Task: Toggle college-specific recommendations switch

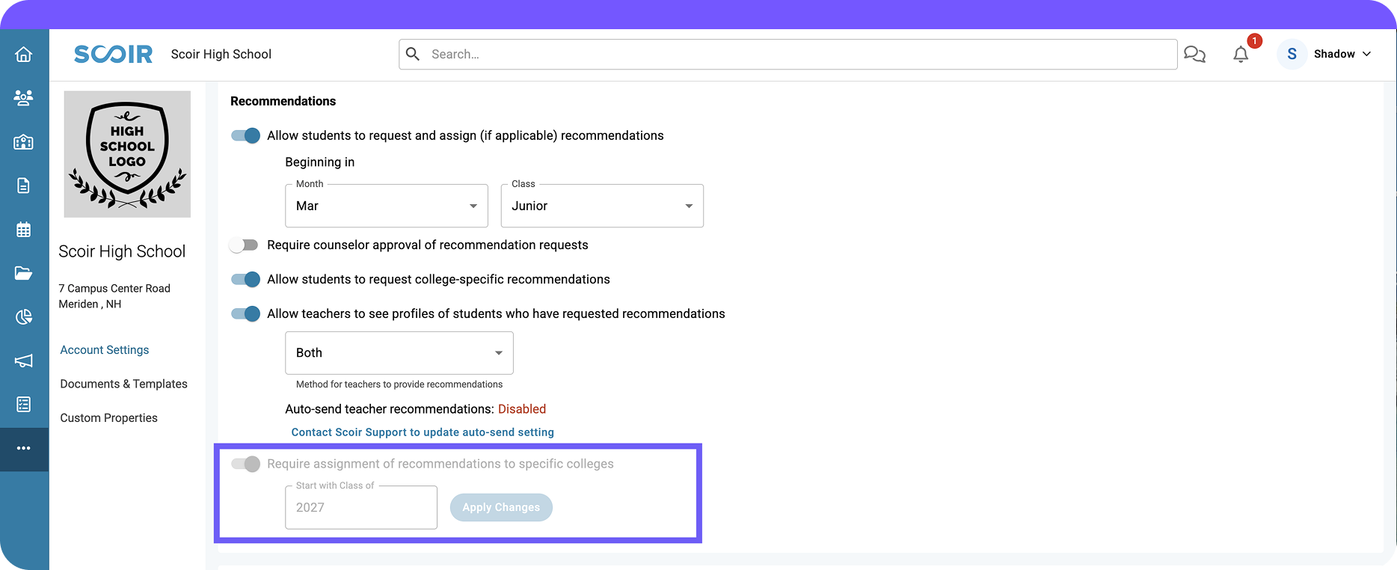Action: tap(245, 279)
